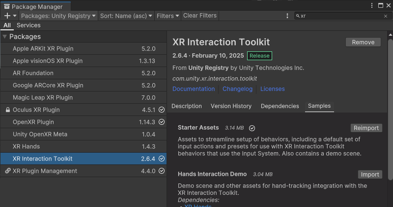
Task: Click the plus add package icon
Action: coord(7,16)
